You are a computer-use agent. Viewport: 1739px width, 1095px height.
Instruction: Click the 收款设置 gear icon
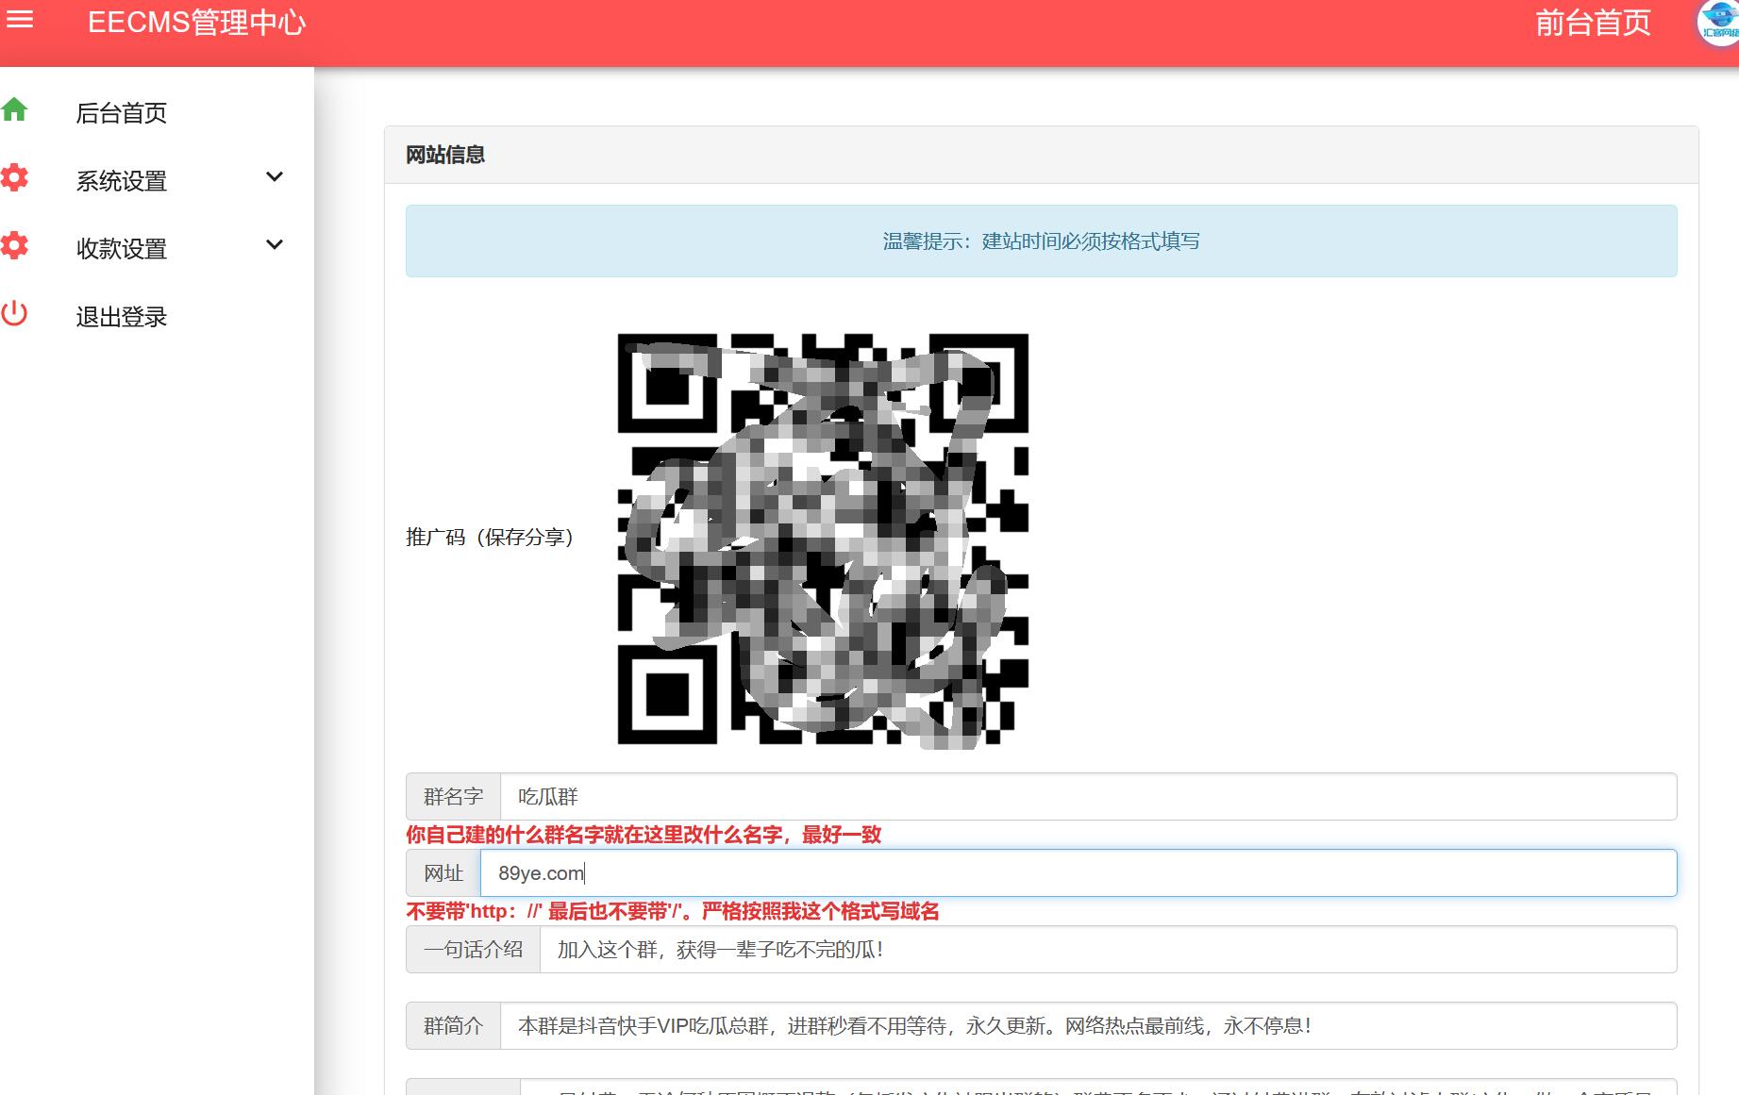(15, 246)
